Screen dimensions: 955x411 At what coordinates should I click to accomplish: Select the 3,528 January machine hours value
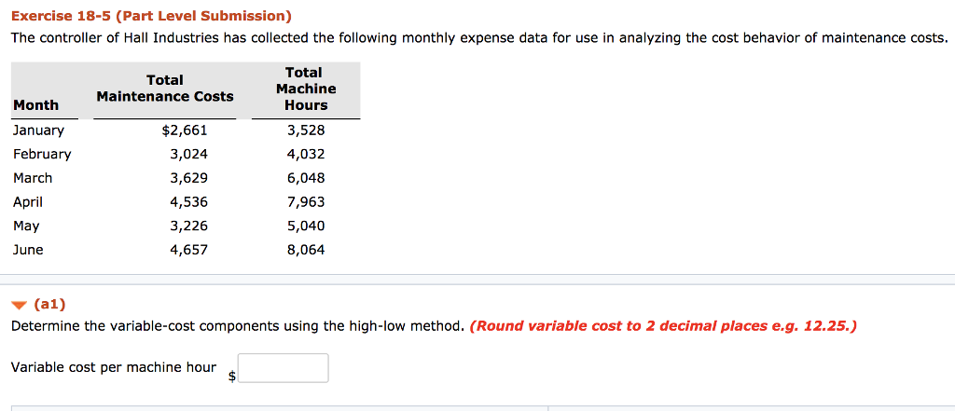tap(306, 130)
